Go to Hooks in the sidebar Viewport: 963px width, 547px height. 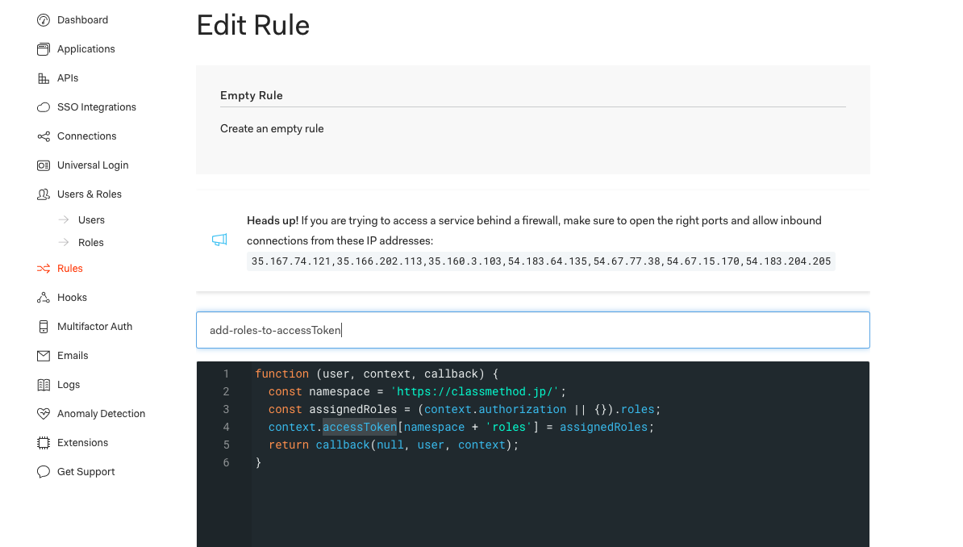pyautogui.click(x=72, y=298)
